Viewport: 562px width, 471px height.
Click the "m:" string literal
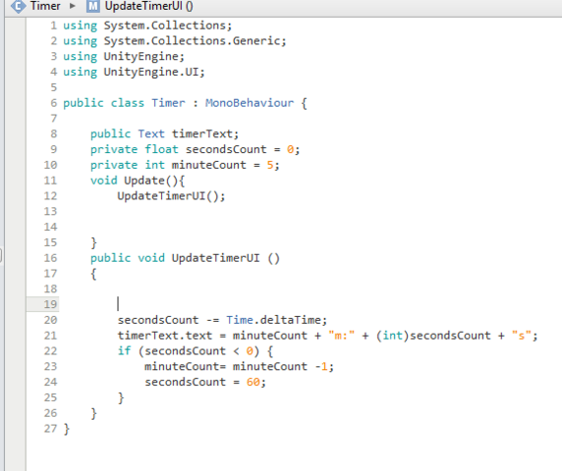(x=341, y=336)
